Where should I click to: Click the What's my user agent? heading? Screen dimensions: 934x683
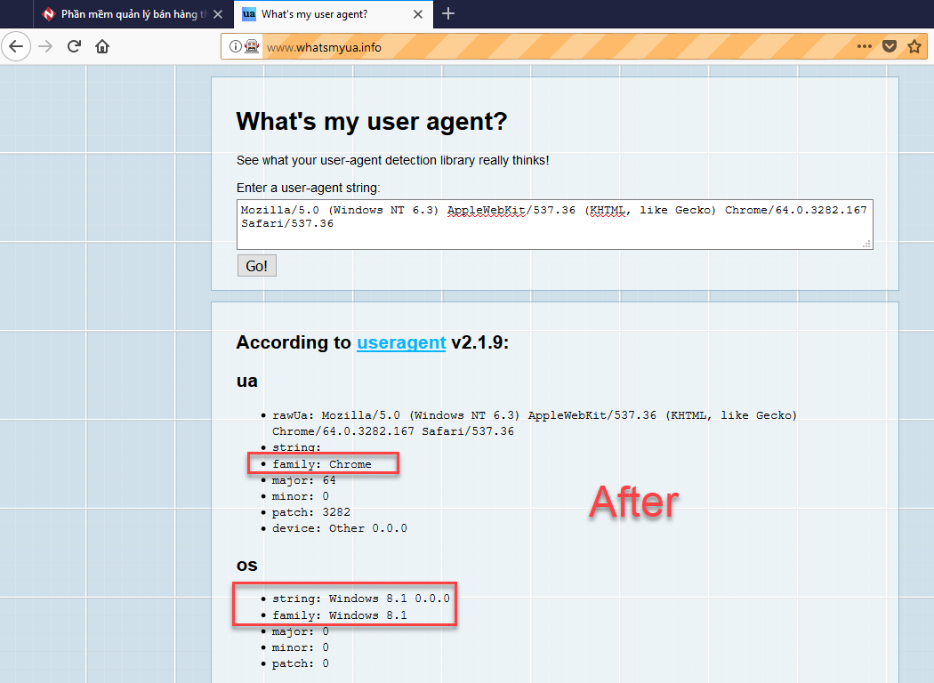[372, 122]
